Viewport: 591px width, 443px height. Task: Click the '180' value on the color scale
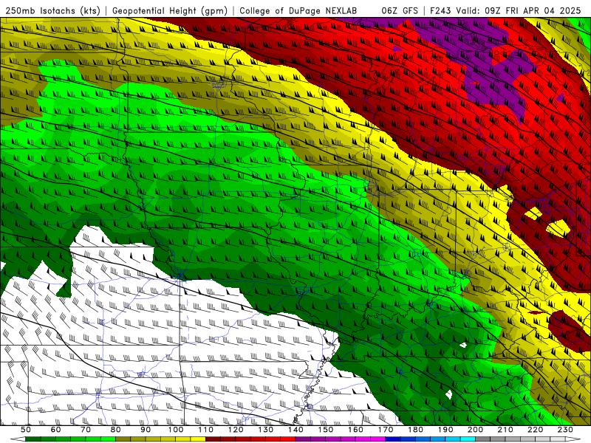click(415, 430)
